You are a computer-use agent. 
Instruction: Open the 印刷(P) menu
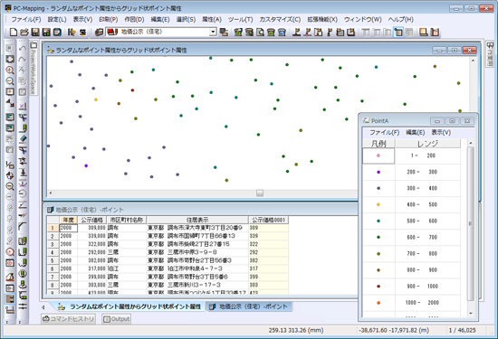pyautogui.click(x=109, y=19)
